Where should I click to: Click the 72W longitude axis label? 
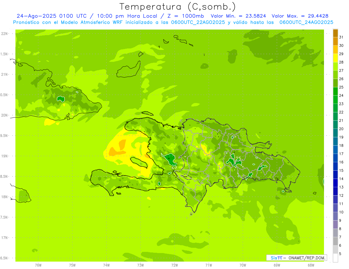(175, 265)
